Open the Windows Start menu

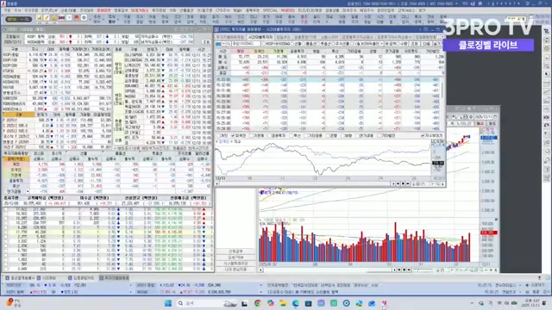(168, 303)
